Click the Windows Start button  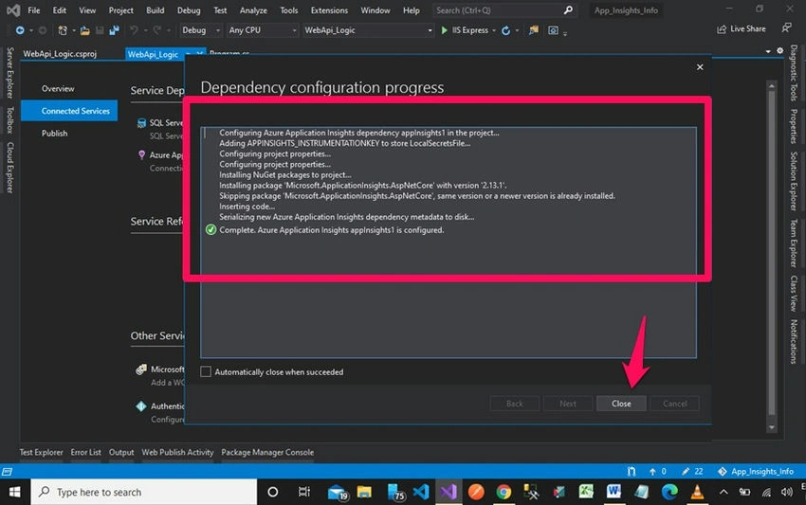(x=15, y=492)
